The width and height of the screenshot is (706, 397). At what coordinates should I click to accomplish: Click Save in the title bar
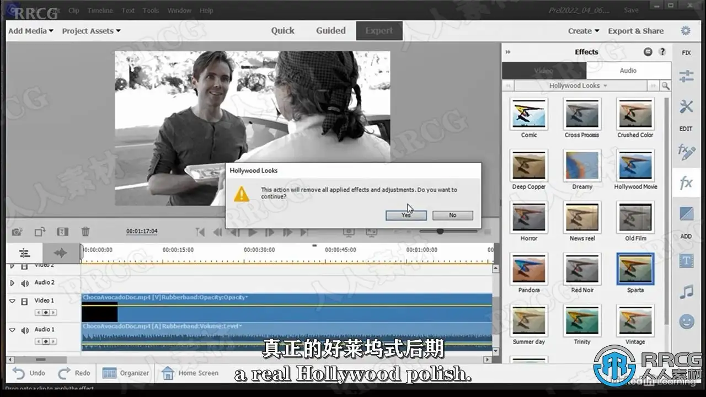point(631,10)
